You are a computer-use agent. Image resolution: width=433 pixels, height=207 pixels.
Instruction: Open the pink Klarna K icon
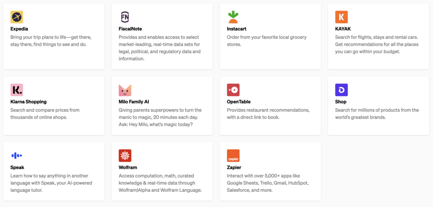(x=17, y=90)
